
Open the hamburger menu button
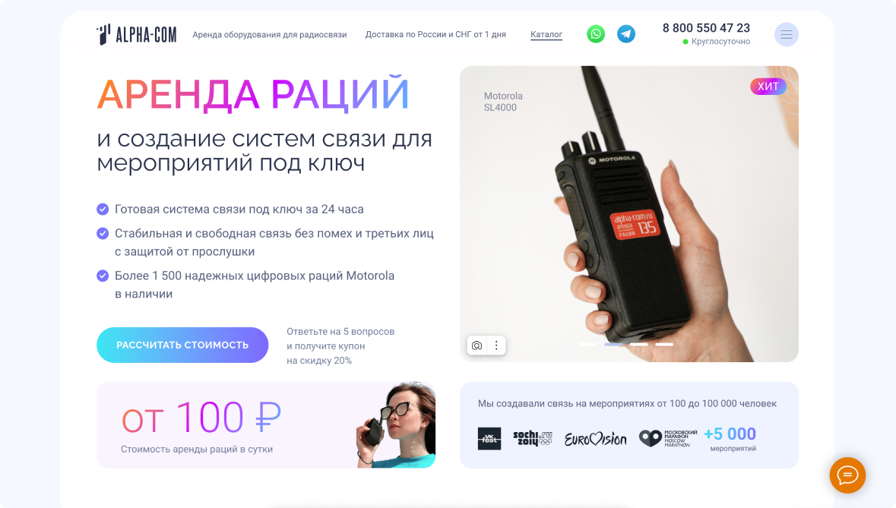click(x=787, y=34)
